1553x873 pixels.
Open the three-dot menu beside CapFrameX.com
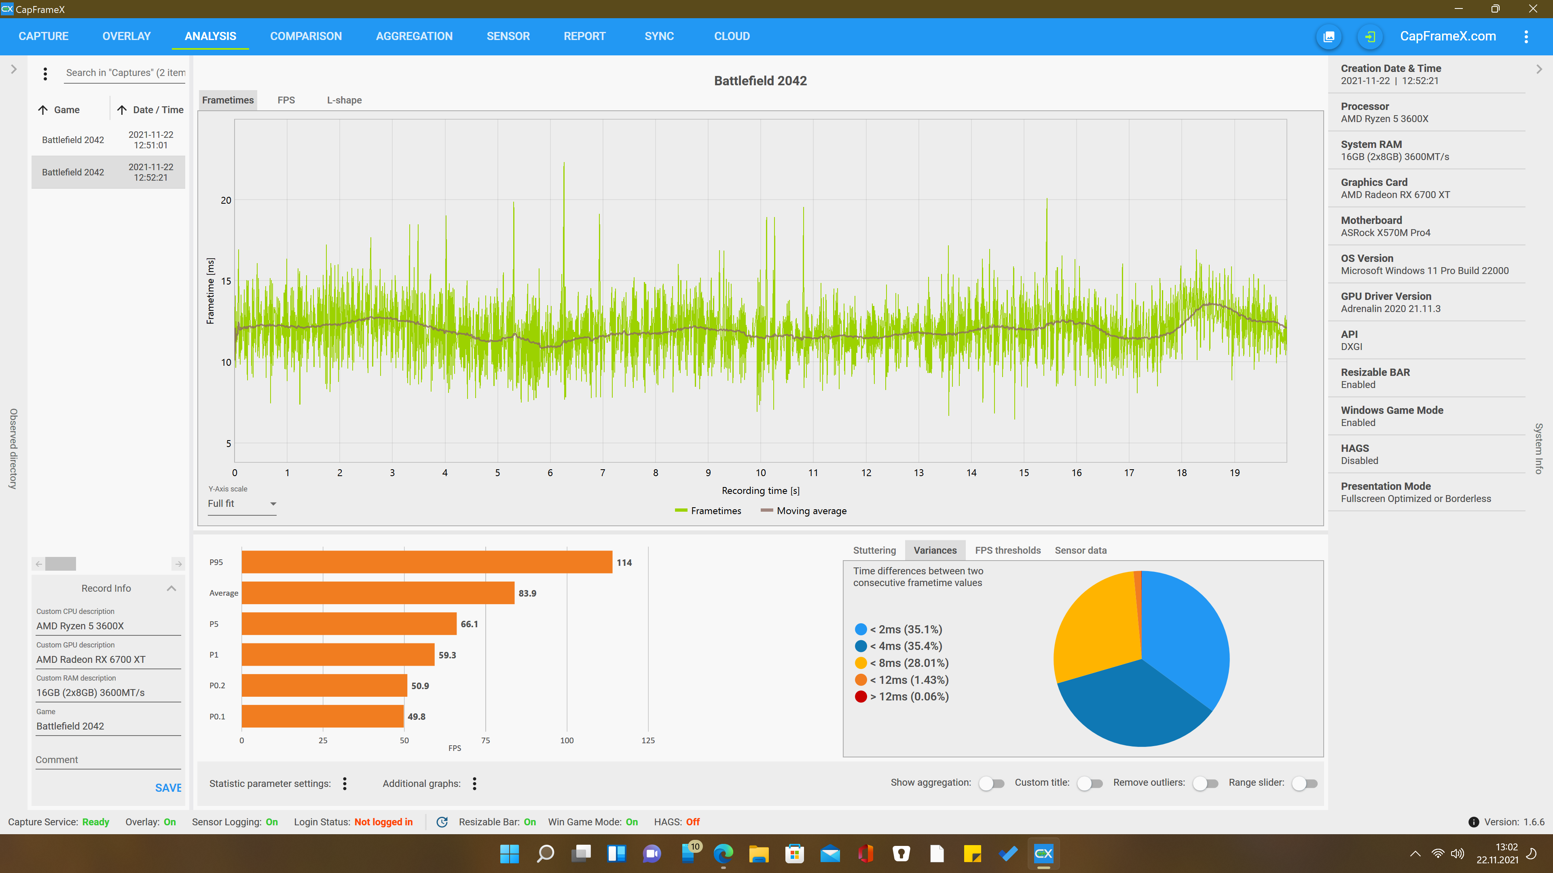pos(1526,37)
